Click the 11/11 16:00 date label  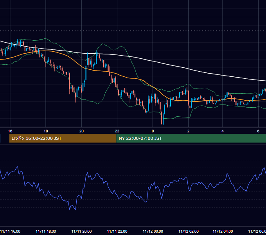pyautogui.click(x=10, y=231)
